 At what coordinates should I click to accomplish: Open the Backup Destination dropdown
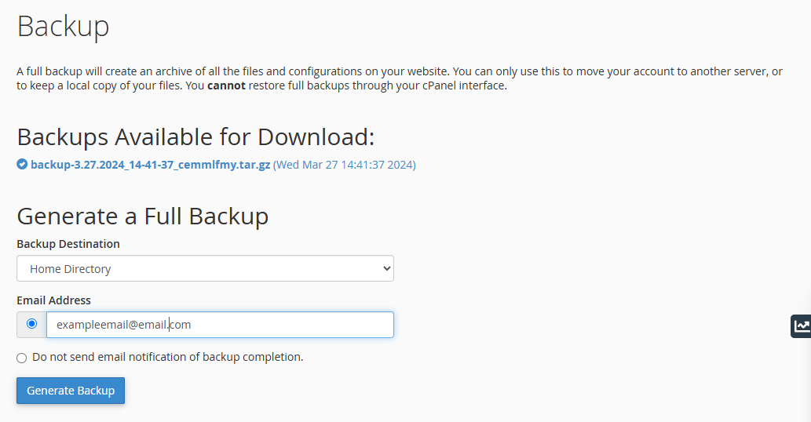click(205, 268)
